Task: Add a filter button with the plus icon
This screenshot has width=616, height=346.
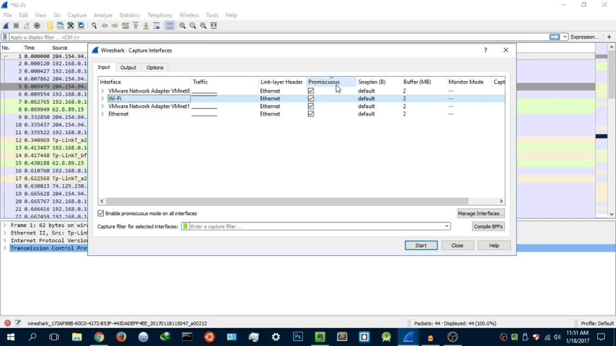Action: [609, 37]
